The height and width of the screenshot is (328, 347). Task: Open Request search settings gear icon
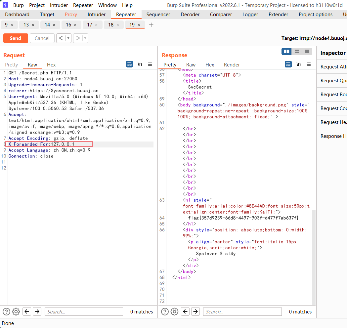pos(16,311)
